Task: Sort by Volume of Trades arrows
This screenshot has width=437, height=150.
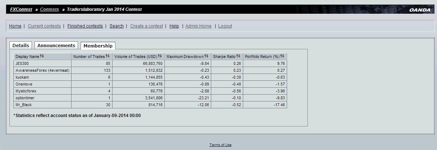Action: coord(160,57)
